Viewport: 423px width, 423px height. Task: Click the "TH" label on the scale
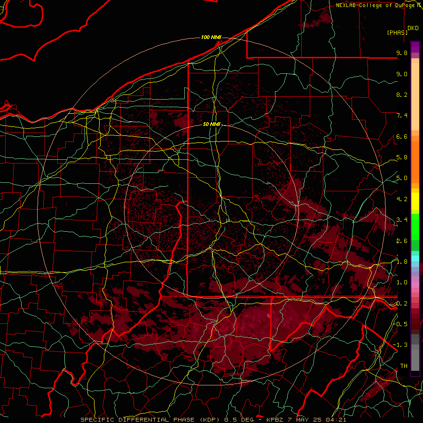click(404, 366)
